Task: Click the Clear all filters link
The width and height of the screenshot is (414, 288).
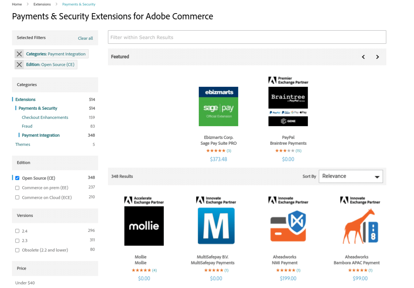Action: [x=85, y=38]
